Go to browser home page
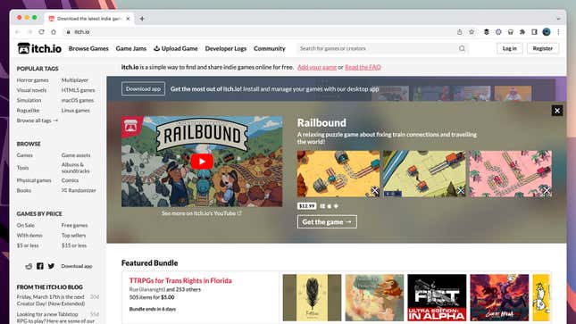 [x=54, y=32]
